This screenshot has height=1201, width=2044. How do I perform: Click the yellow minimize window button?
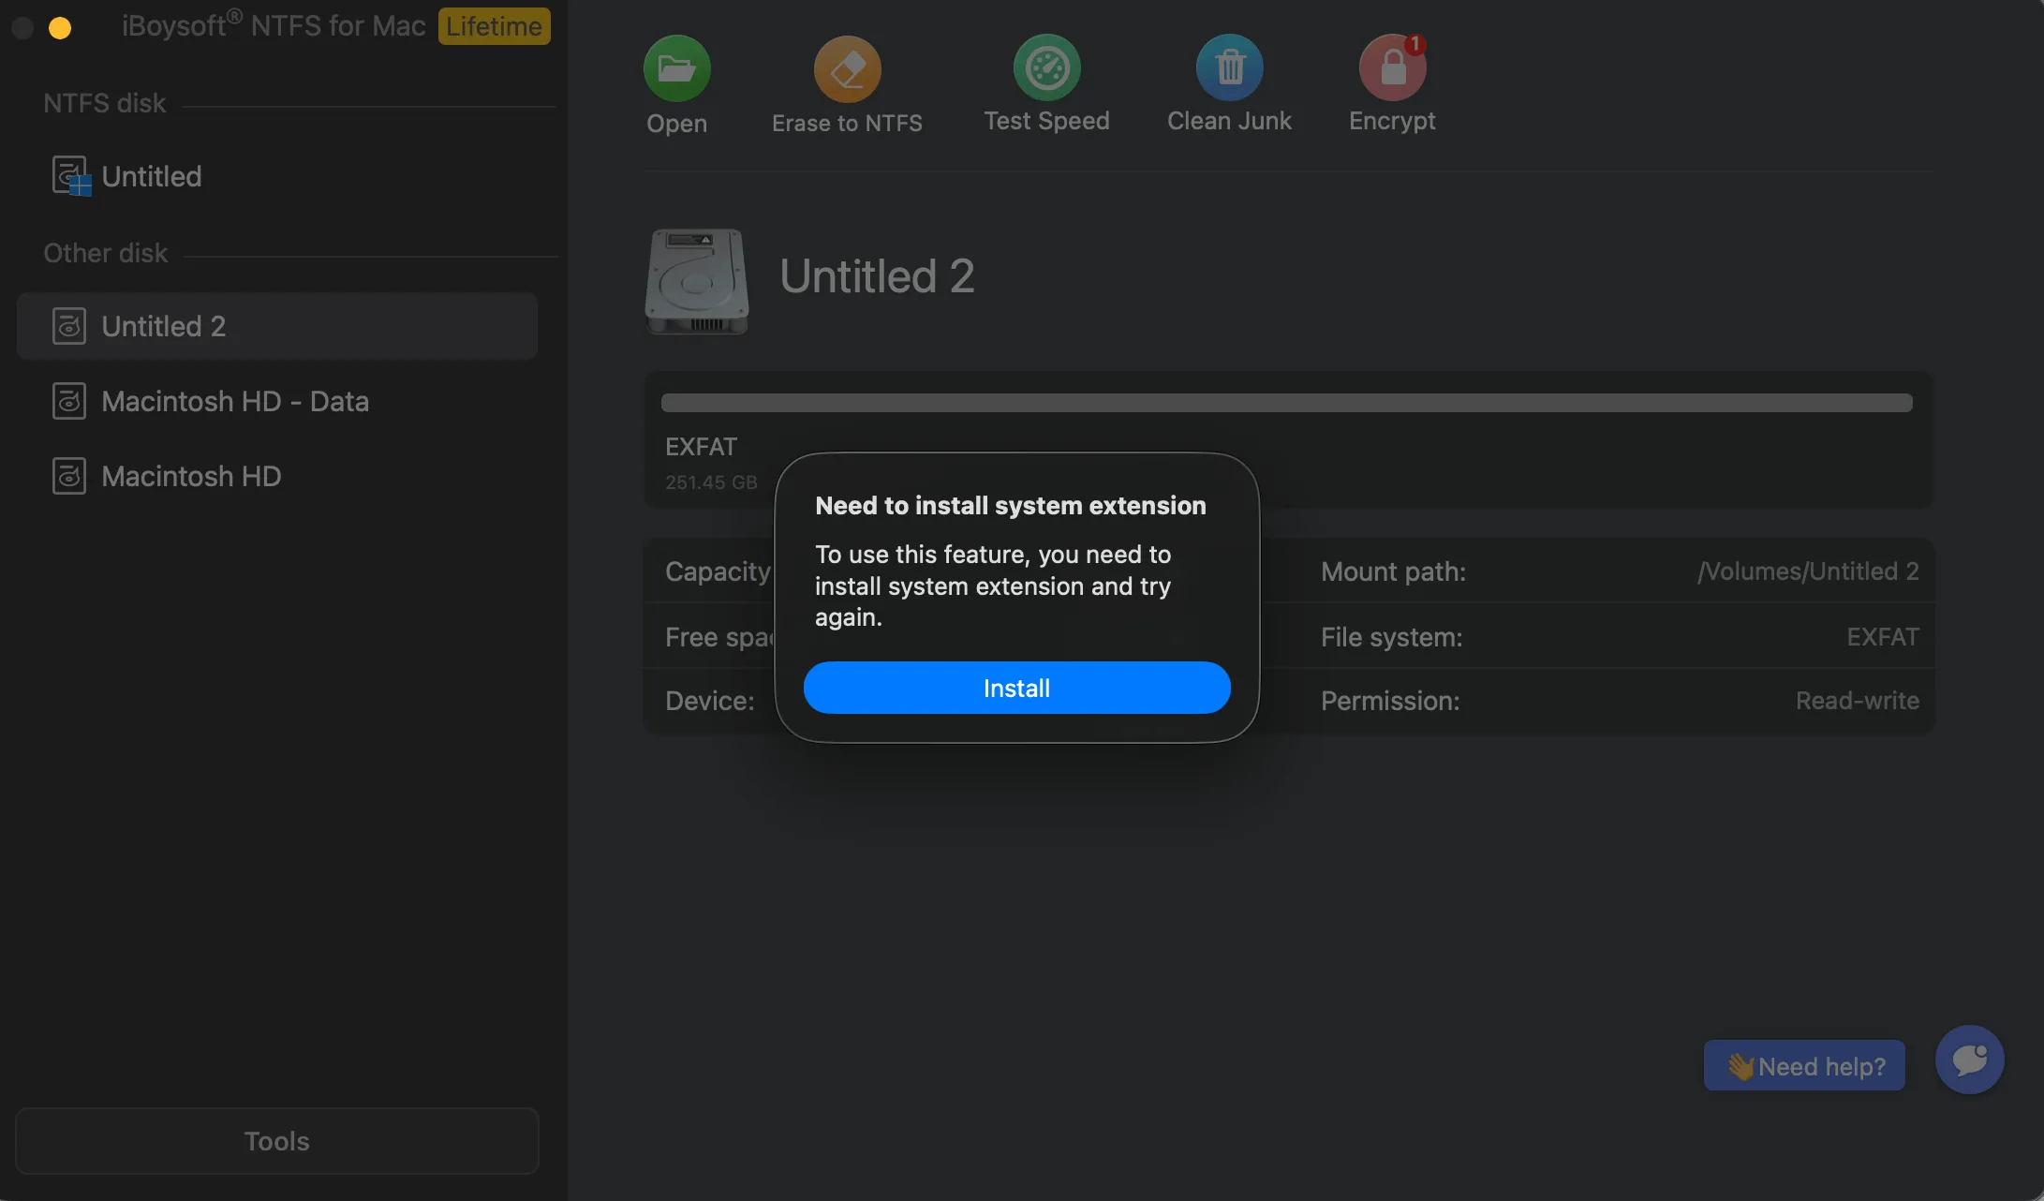[60, 28]
